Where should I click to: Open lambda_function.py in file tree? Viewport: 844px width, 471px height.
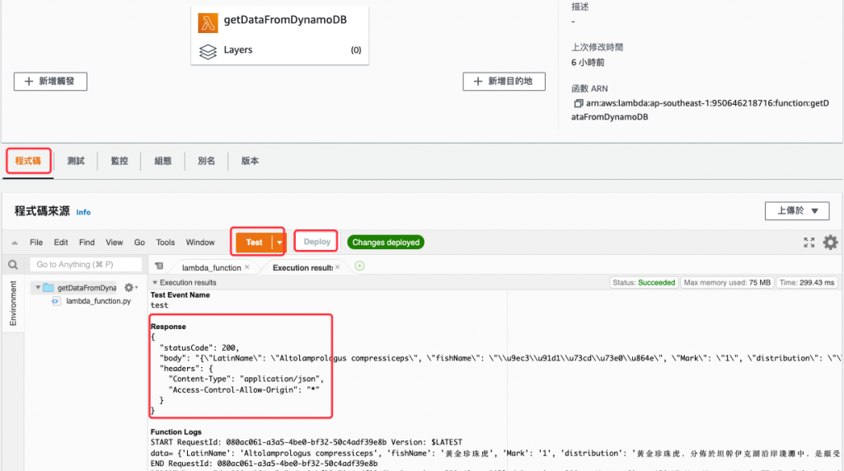click(x=99, y=301)
